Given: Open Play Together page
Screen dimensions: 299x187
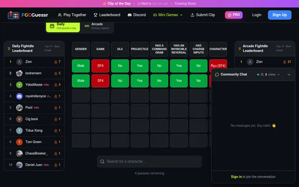Looking at the screenshot, I should tap(72, 15).
